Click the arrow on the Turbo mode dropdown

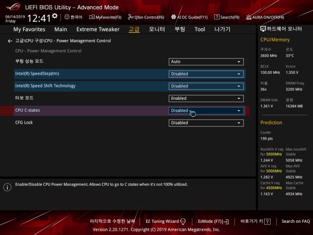(239, 98)
